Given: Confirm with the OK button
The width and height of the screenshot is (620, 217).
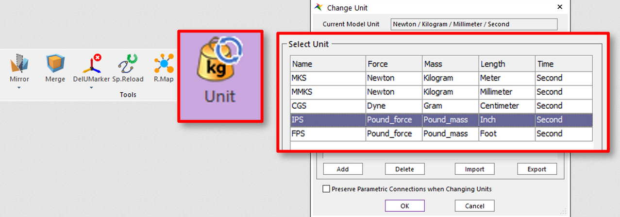Looking at the screenshot, I should [x=404, y=206].
